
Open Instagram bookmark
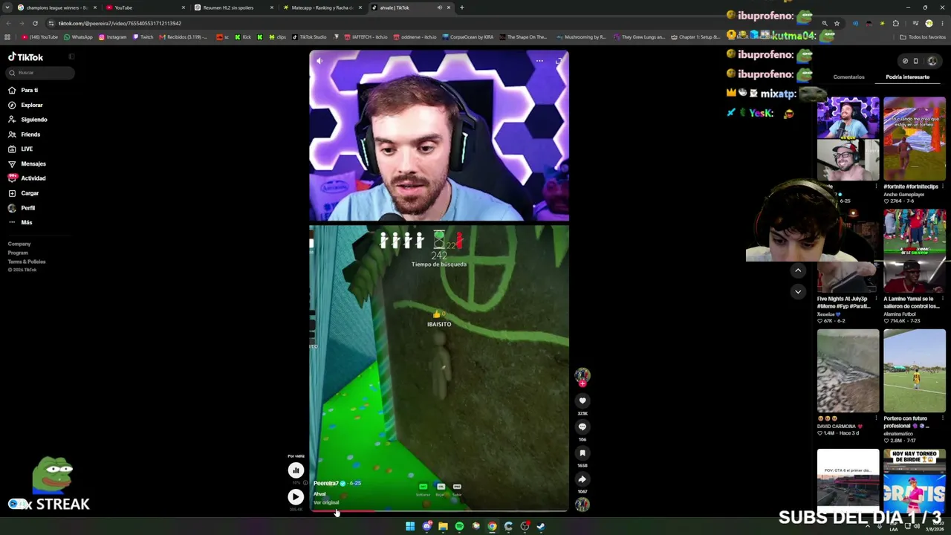click(113, 36)
